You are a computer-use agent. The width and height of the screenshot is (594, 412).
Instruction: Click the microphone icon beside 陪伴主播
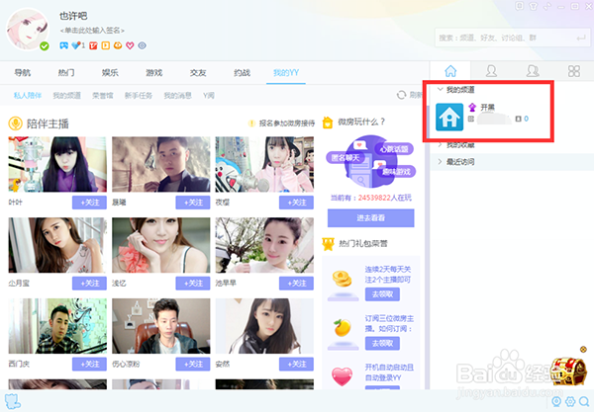(x=15, y=124)
